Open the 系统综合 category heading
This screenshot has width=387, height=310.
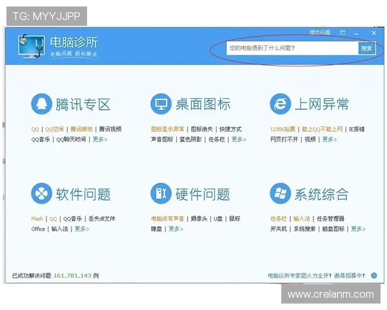pos(322,194)
